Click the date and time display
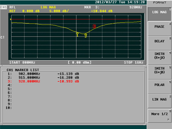Image resolution: width=172 pixels, height=129 pixels. 120,2
